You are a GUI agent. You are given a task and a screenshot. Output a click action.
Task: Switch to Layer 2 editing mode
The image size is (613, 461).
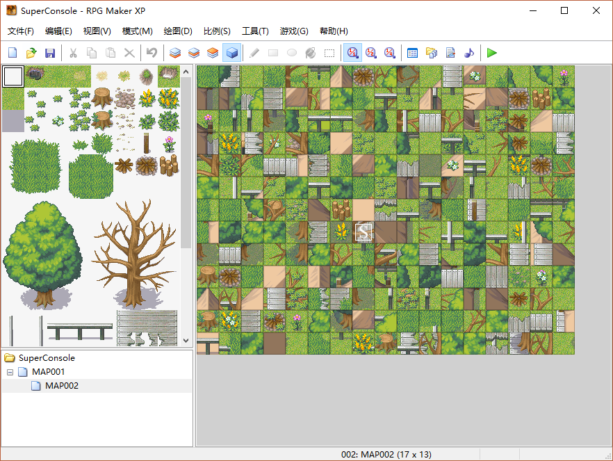pos(194,53)
